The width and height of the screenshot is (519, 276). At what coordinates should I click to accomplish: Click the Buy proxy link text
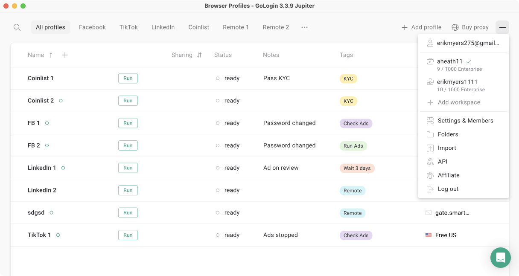(475, 27)
